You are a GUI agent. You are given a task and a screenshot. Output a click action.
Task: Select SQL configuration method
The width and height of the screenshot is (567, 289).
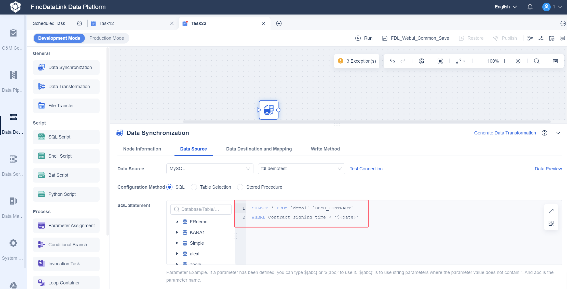click(169, 187)
